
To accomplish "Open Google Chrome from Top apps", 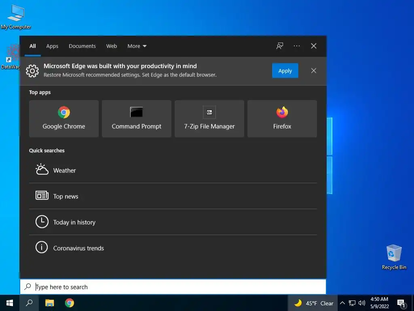I will [64, 119].
